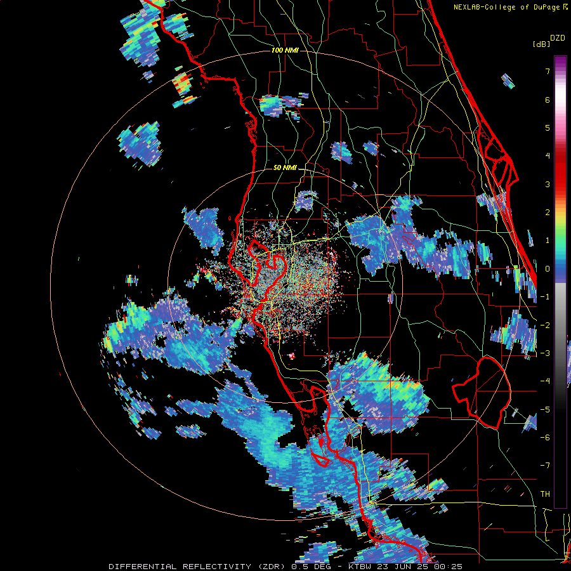Screen dimensions: 571x571
Task: Click the 1 value on the color scale
Action: pos(548,240)
